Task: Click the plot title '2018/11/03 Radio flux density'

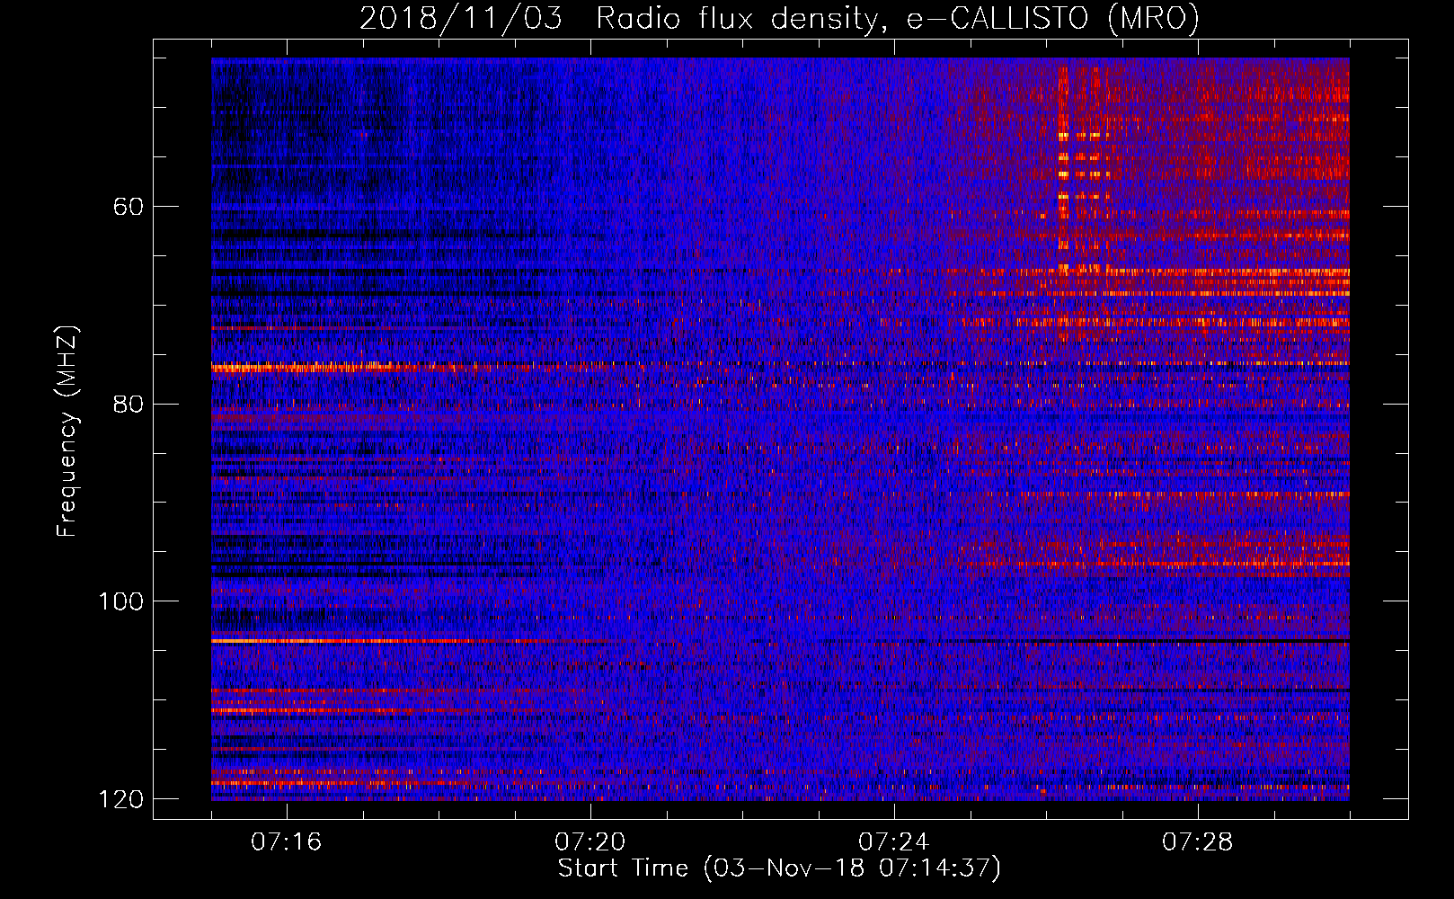Action: pyautogui.click(x=779, y=17)
